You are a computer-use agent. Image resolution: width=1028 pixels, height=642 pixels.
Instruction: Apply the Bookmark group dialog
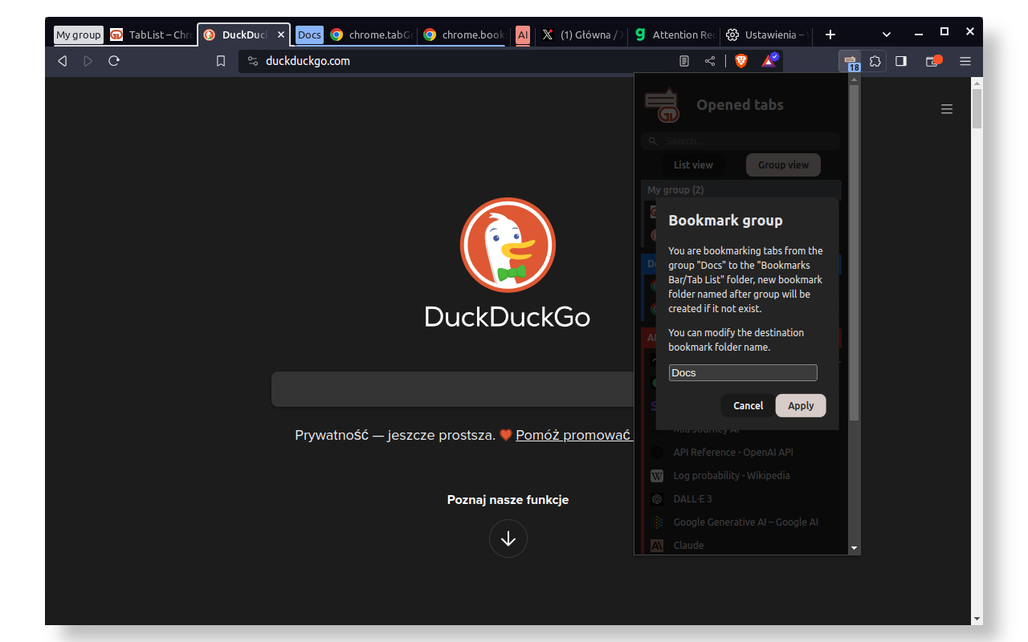click(801, 405)
